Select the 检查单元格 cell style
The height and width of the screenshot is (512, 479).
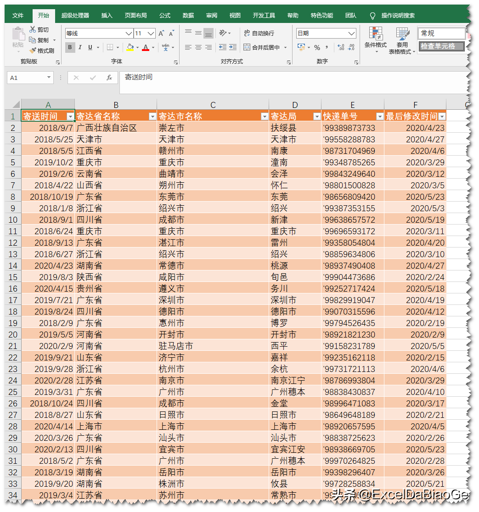(441, 46)
